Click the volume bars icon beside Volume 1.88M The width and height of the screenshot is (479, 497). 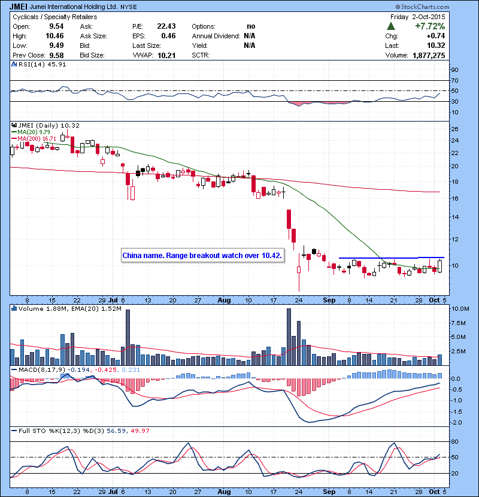pos(14,308)
